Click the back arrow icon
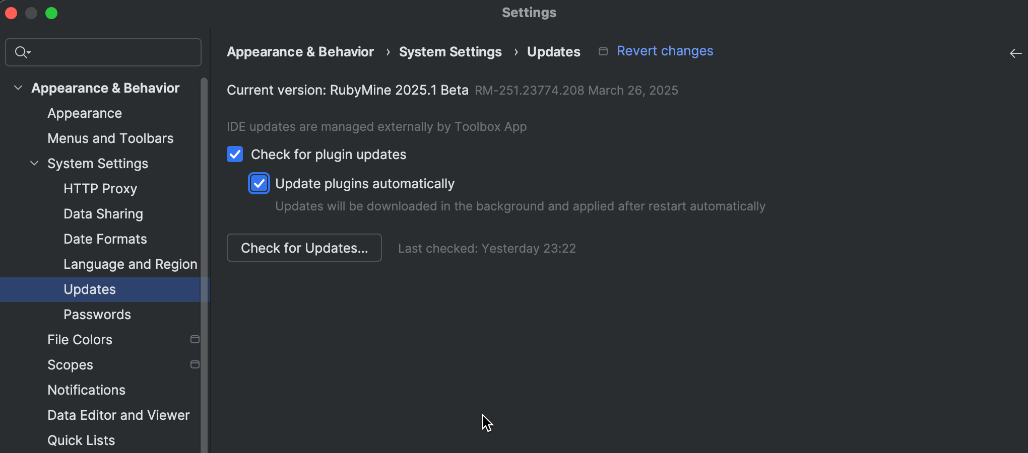The width and height of the screenshot is (1028, 453). 1015,53
